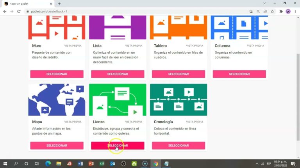The height and width of the screenshot is (168, 300).
Task: Open PowerPoint from the taskbar
Action: click(91, 164)
